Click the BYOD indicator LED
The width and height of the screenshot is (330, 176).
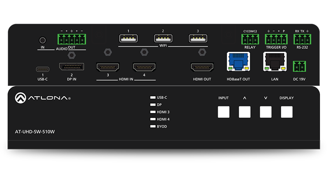(153, 127)
